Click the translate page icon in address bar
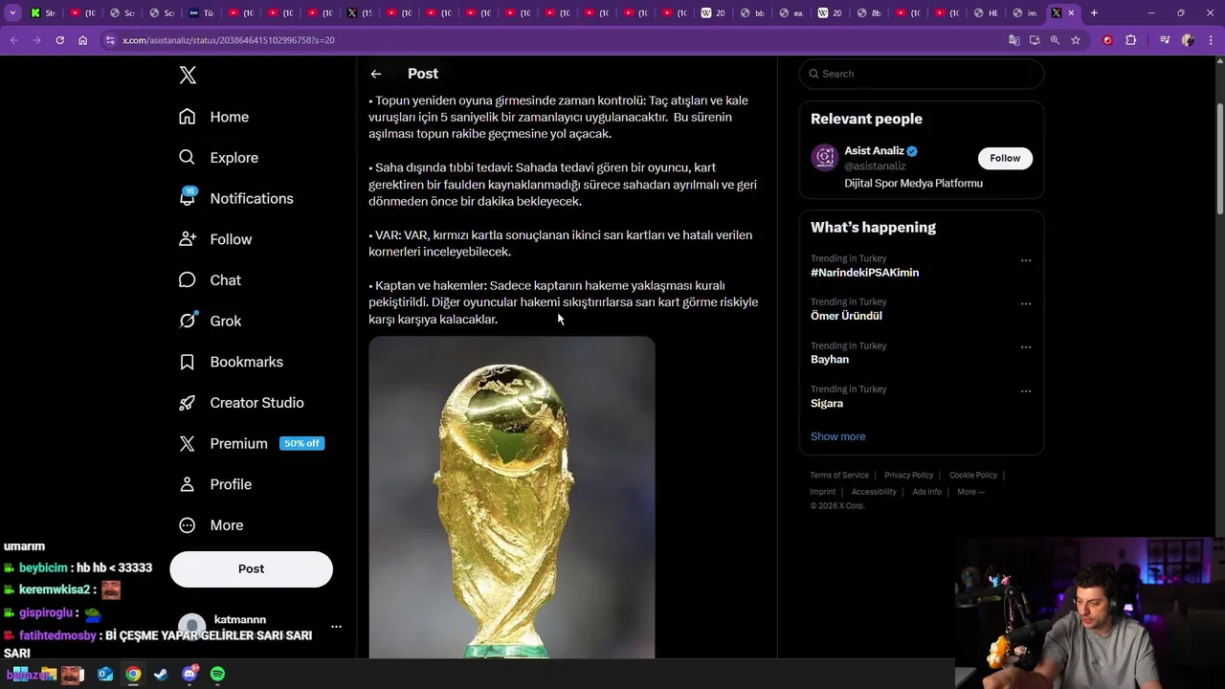This screenshot has width=1225, height=689. click(x=1013, y=40)
